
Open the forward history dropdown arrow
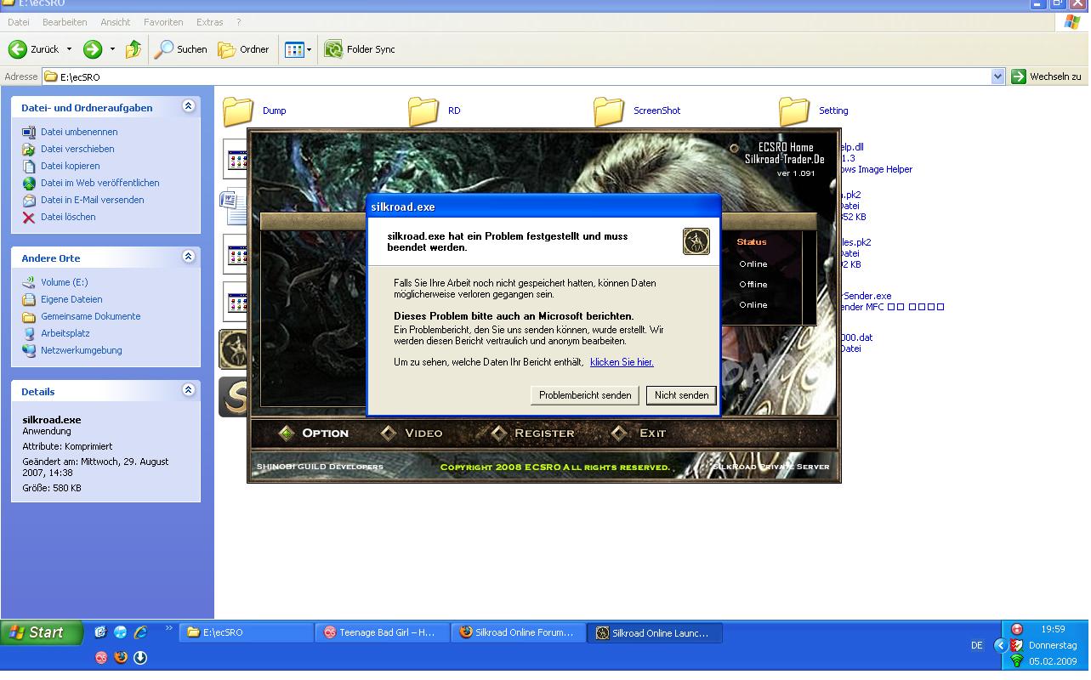pyautogui.click(x=112, y=49)
